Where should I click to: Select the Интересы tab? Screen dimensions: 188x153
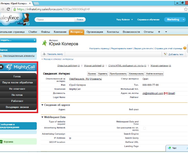pos(77,32)
